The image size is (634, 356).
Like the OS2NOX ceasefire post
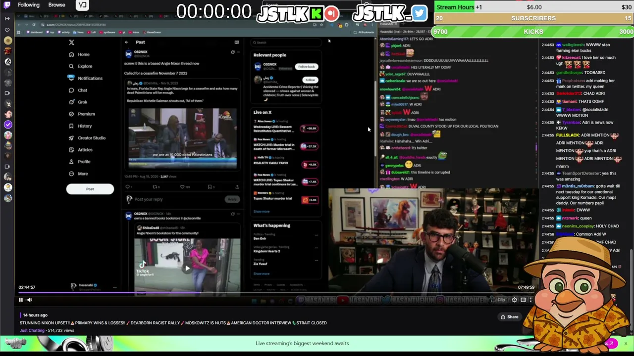(x=184, y=187)
